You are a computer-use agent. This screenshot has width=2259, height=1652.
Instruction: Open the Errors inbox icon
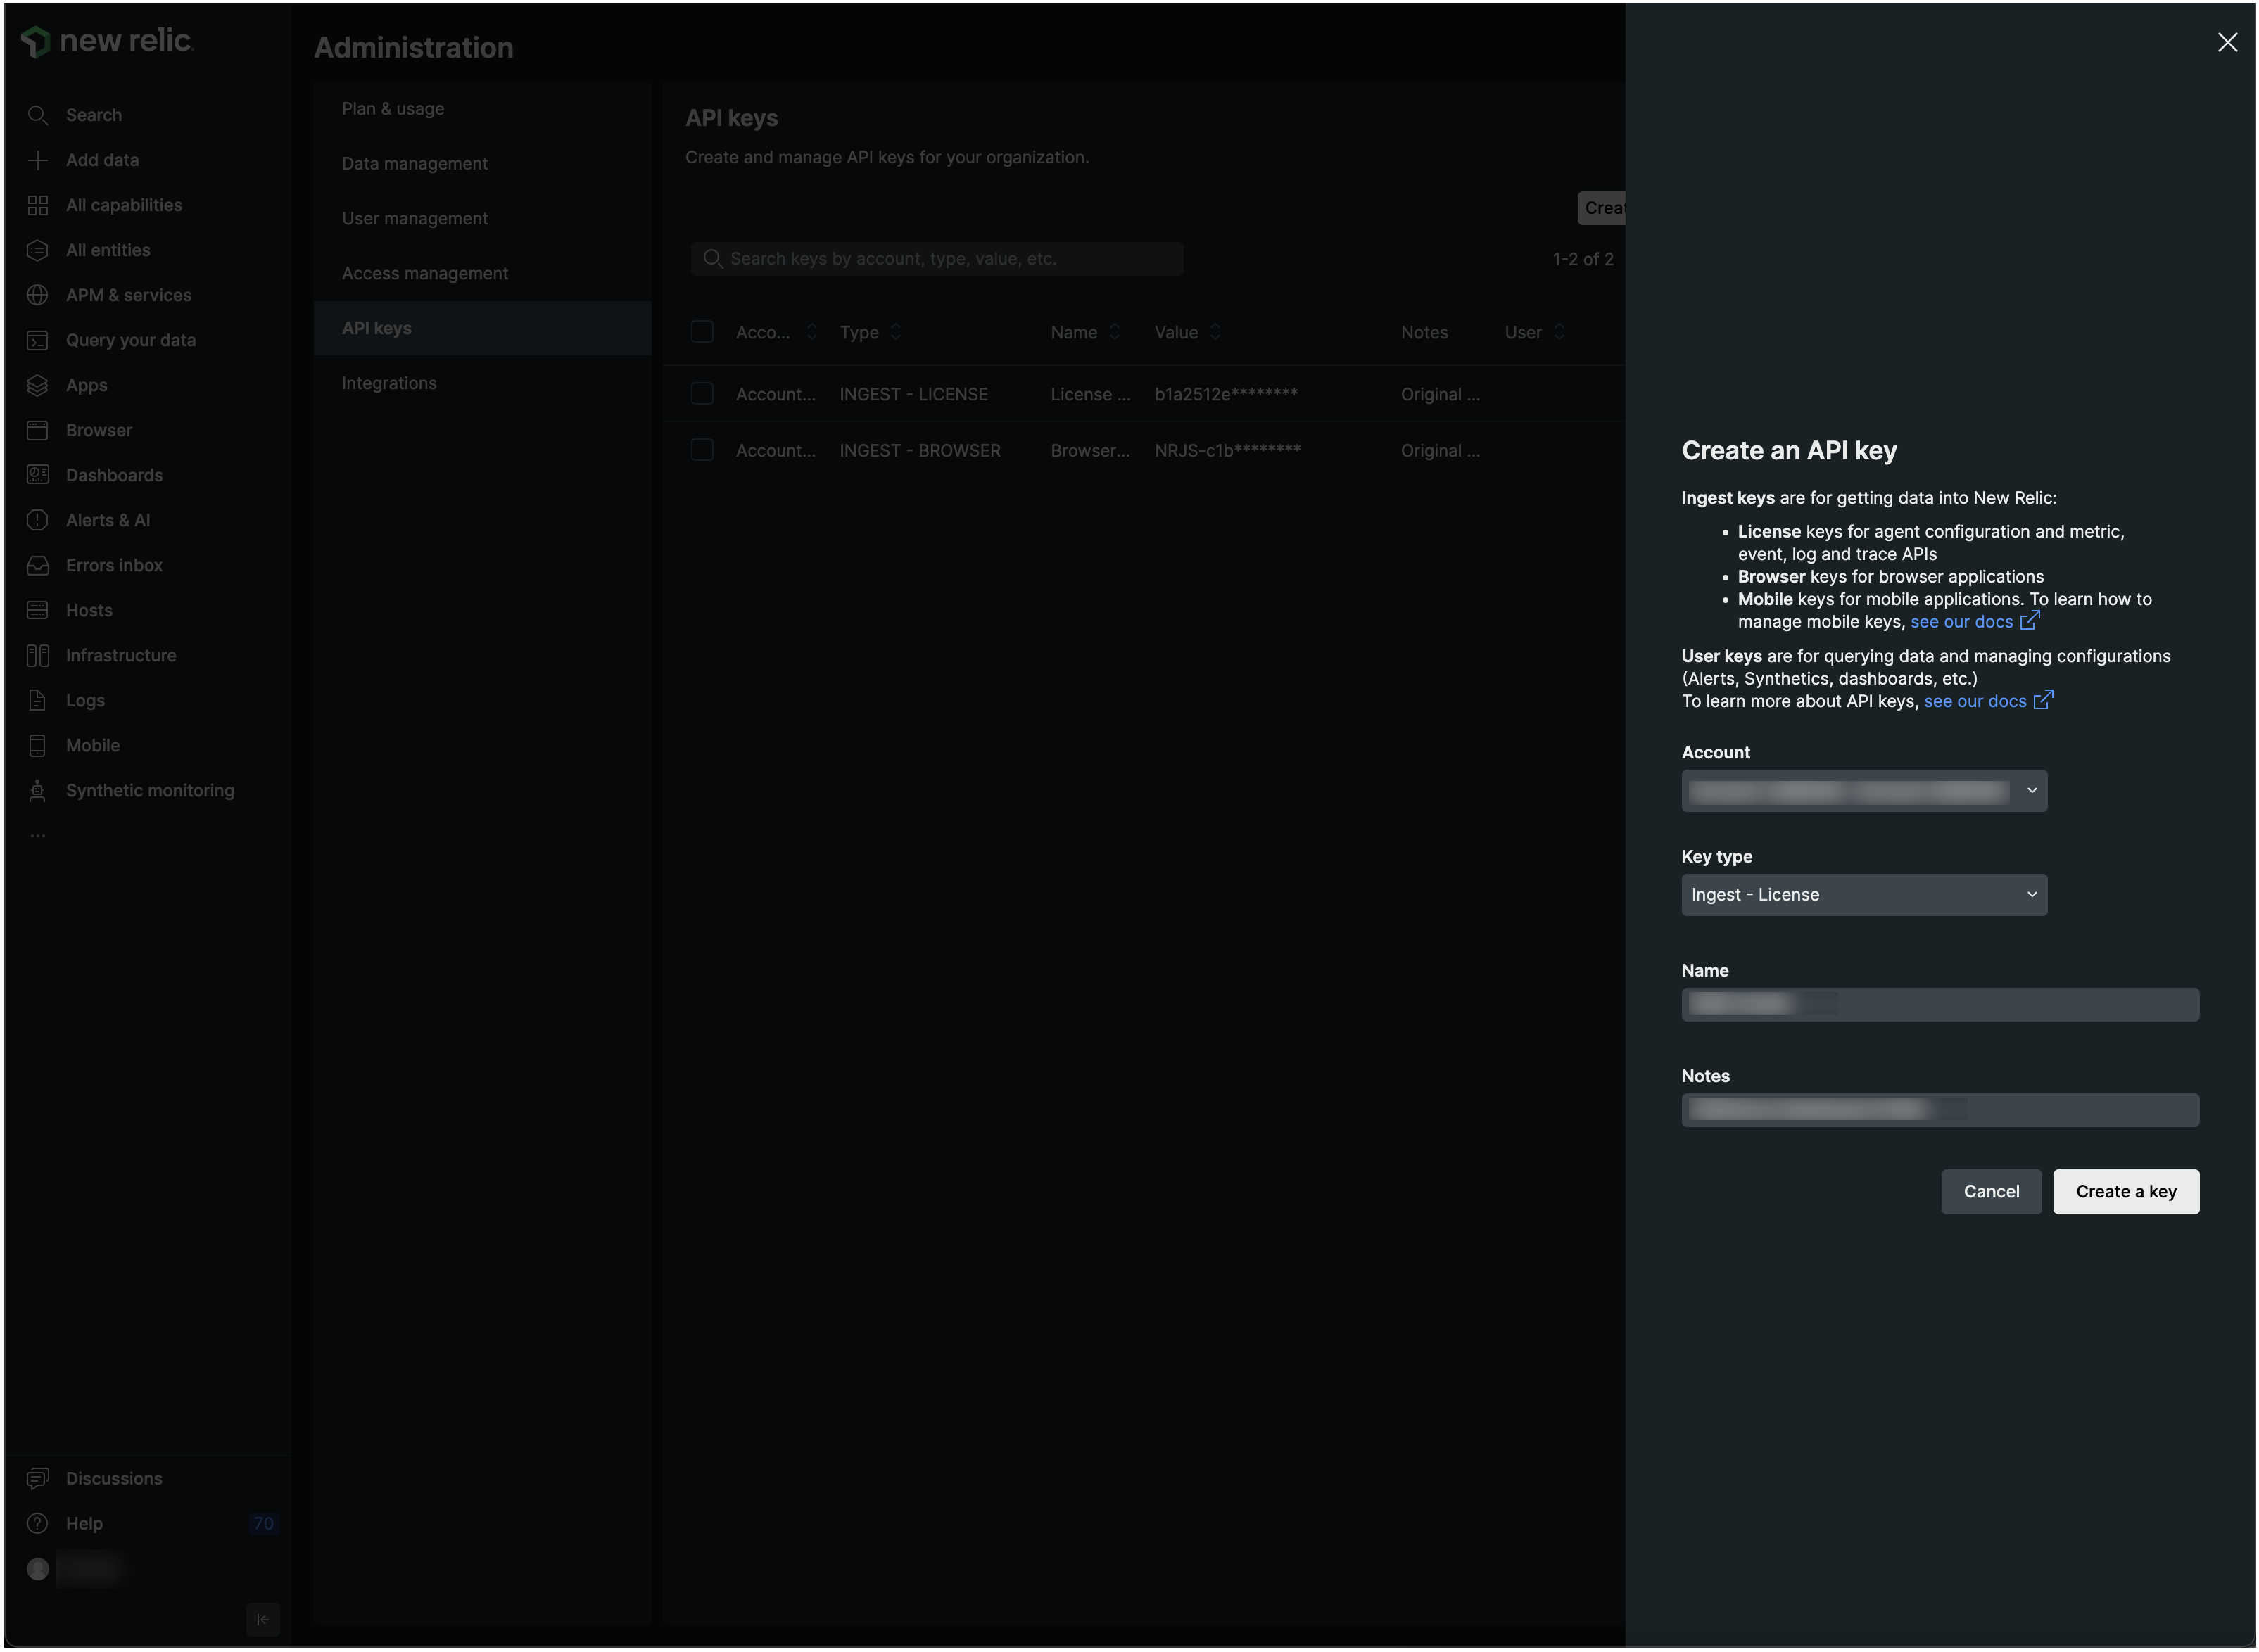coord(38,565)
